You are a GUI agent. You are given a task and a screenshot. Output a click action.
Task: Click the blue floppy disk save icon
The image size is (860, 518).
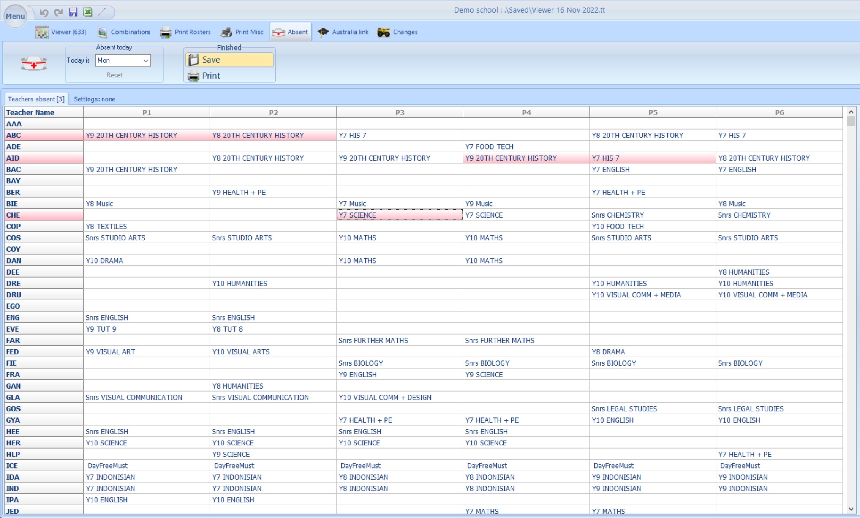[x=73, y=12]
